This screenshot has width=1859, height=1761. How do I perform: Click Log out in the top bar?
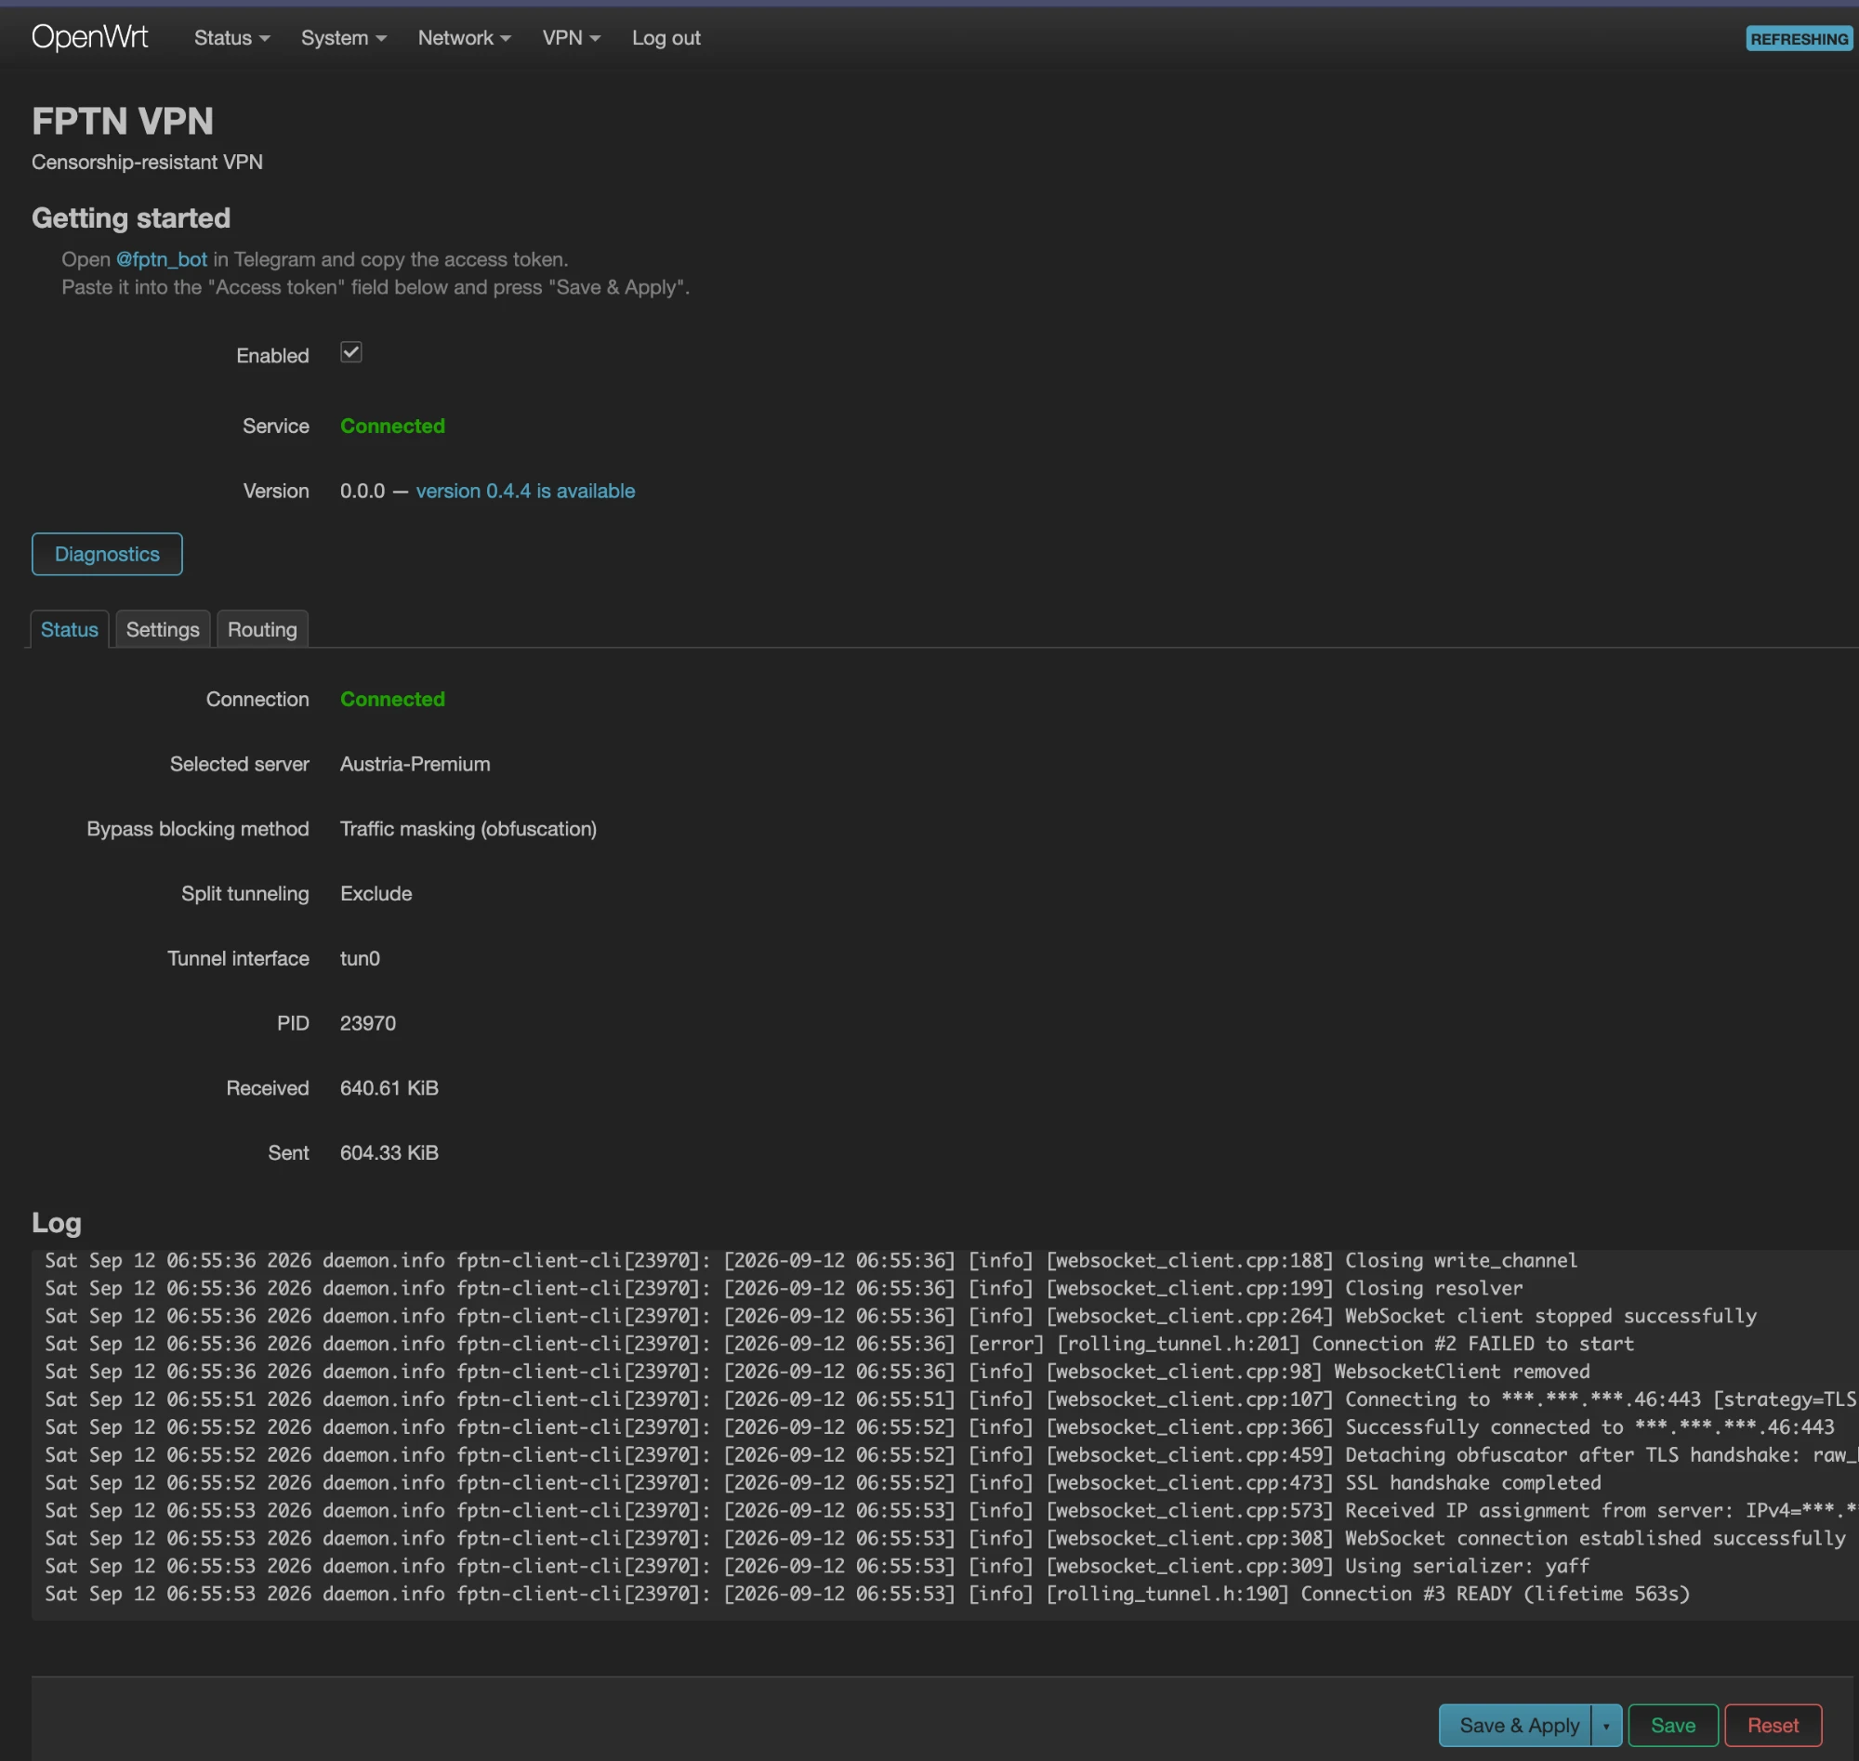[666, 38]
